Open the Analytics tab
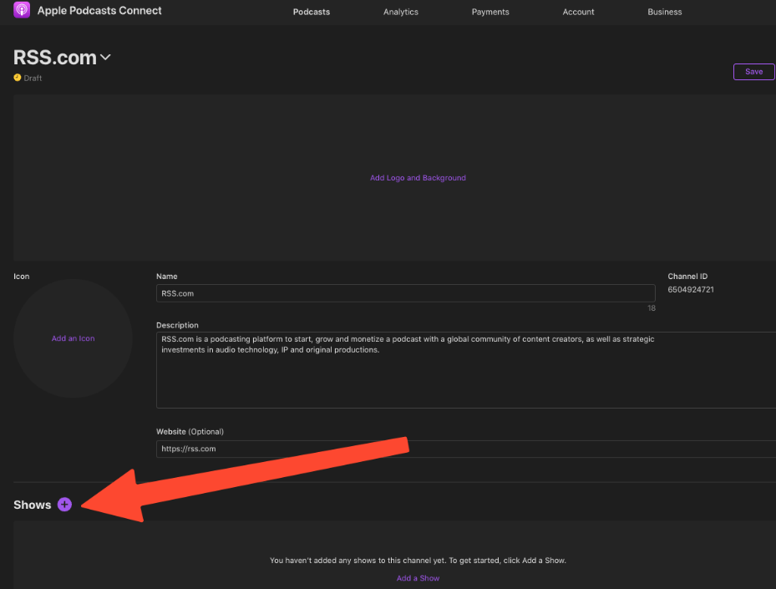 pyautogui.click(x=401, y=12)
